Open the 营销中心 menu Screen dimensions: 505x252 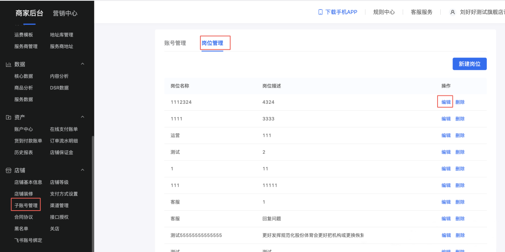click(65, 13)
